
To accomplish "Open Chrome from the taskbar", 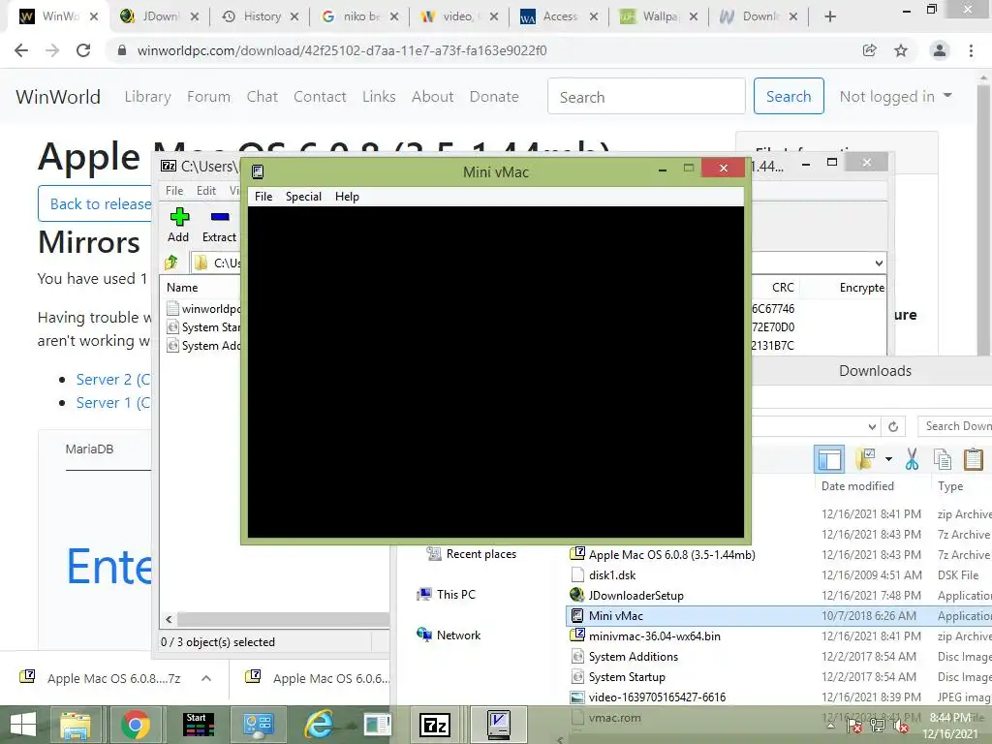I will pyautogui.click(x=136, y=725).
